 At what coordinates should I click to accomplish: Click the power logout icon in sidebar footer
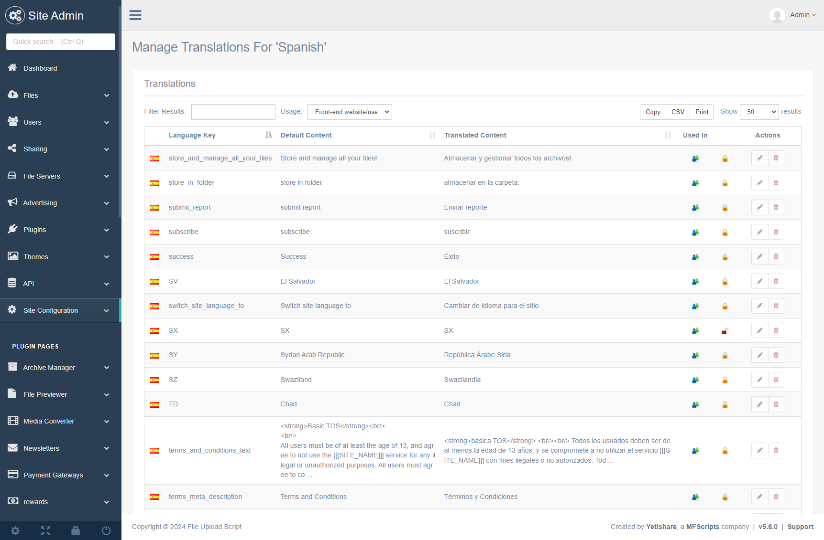(106, 530)
